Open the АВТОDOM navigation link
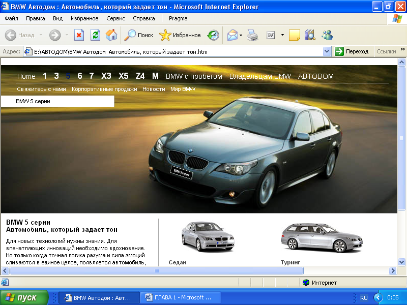The width and height of the screenshot is (407, 305). coord(315,76)
